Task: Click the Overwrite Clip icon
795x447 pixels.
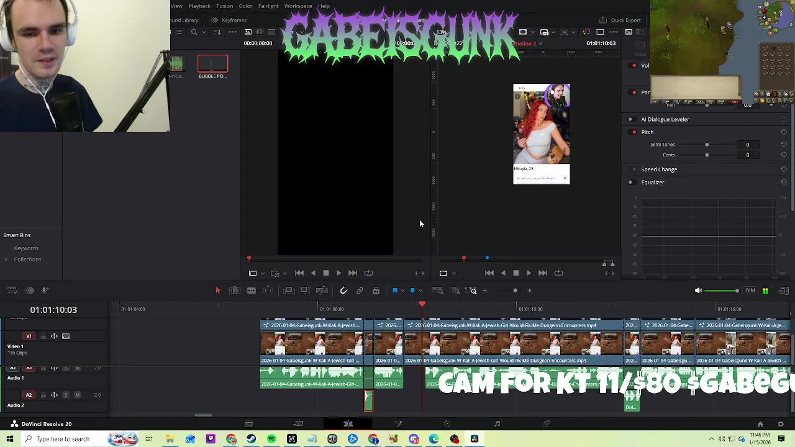Action: [x=305, y=291]
